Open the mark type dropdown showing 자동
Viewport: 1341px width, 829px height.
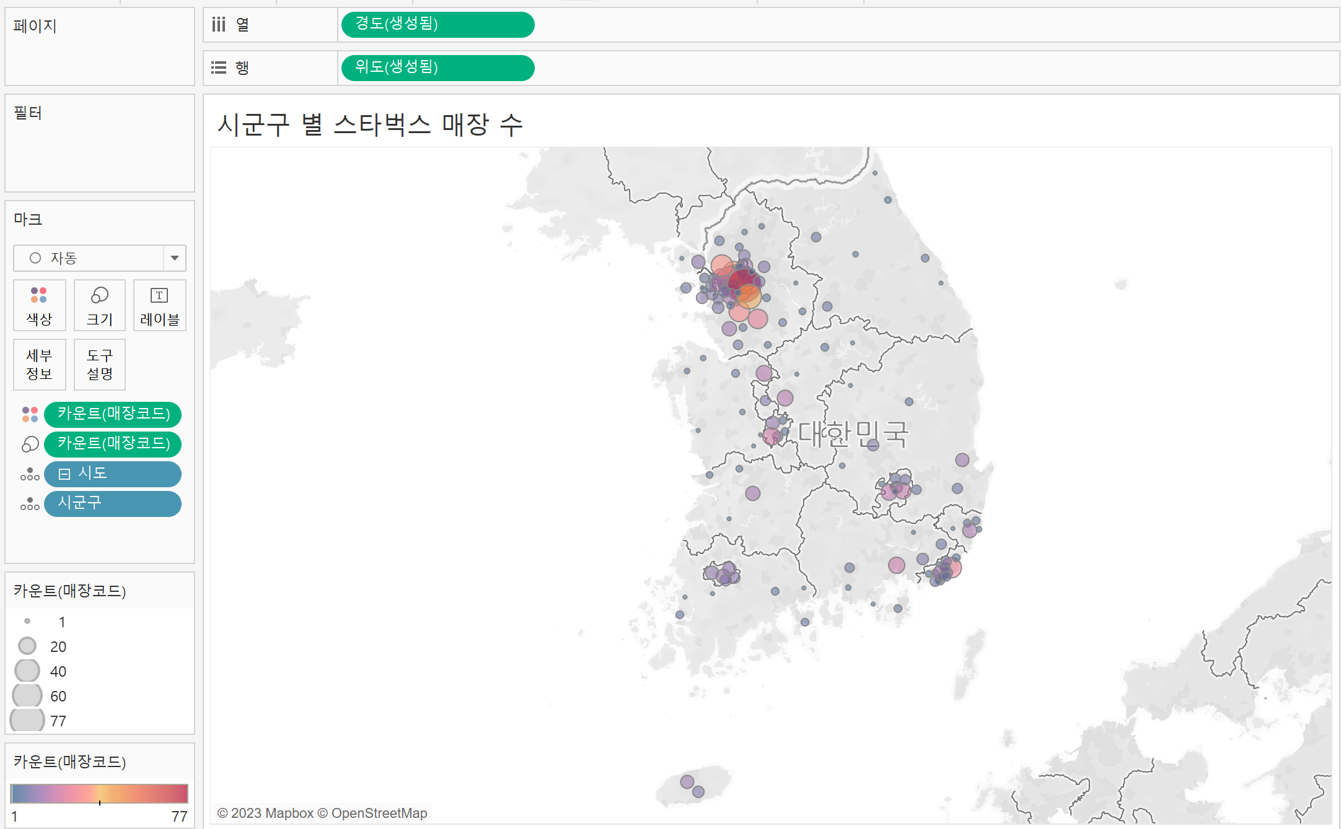100,258
